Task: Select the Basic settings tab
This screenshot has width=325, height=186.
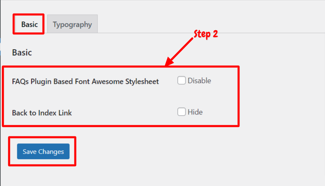Action: tap(29, 24)
